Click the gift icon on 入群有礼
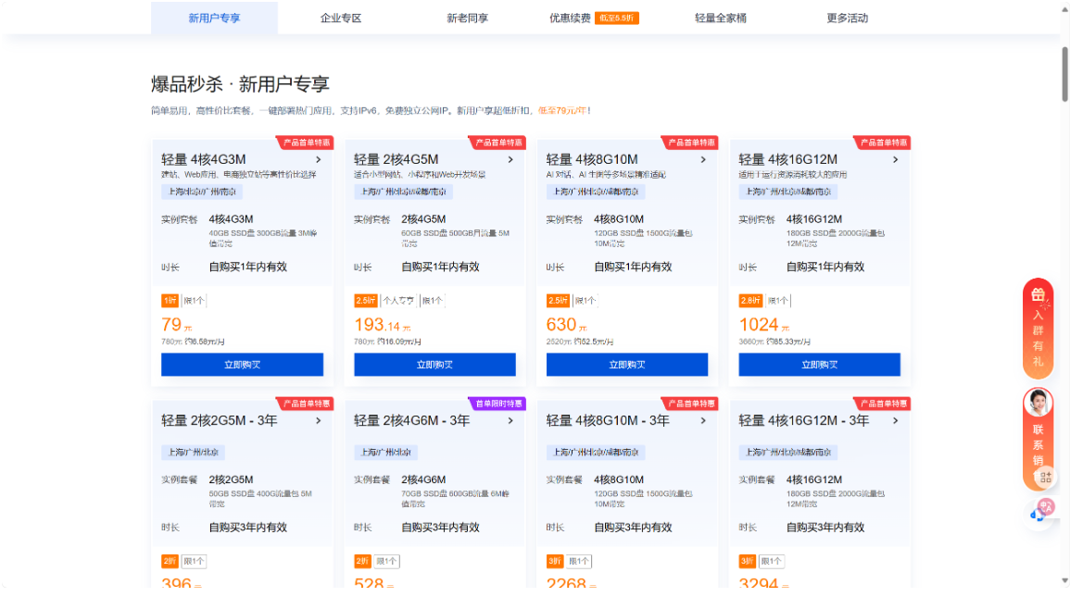Screen dimensions: 1070x597 pos(1038,295)
